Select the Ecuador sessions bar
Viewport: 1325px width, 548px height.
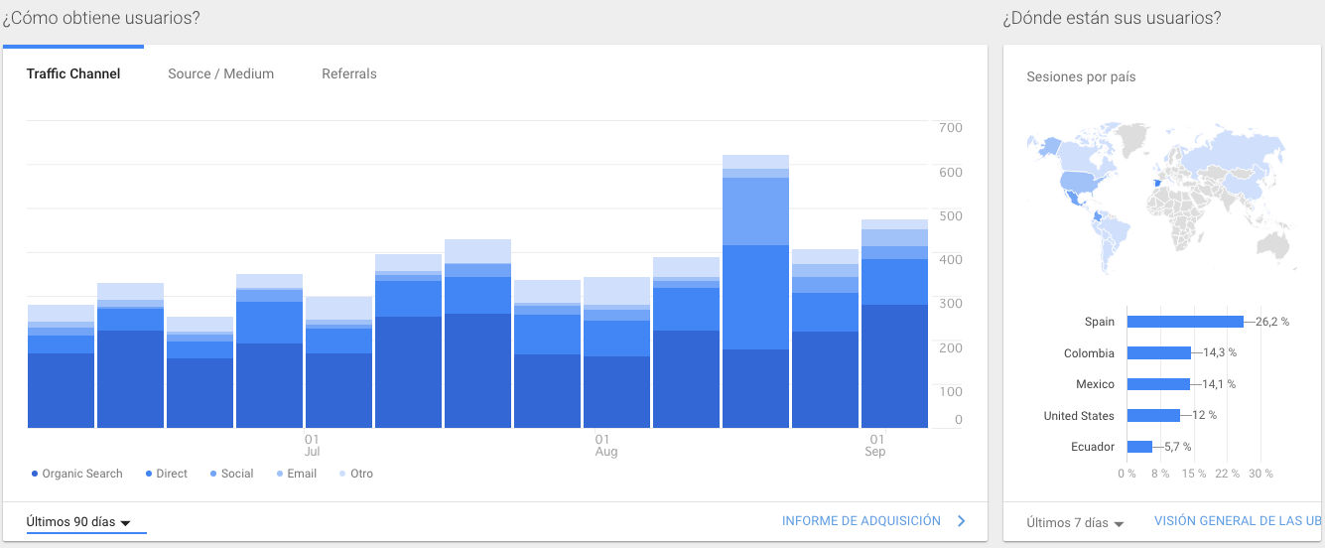[1139, 447]
